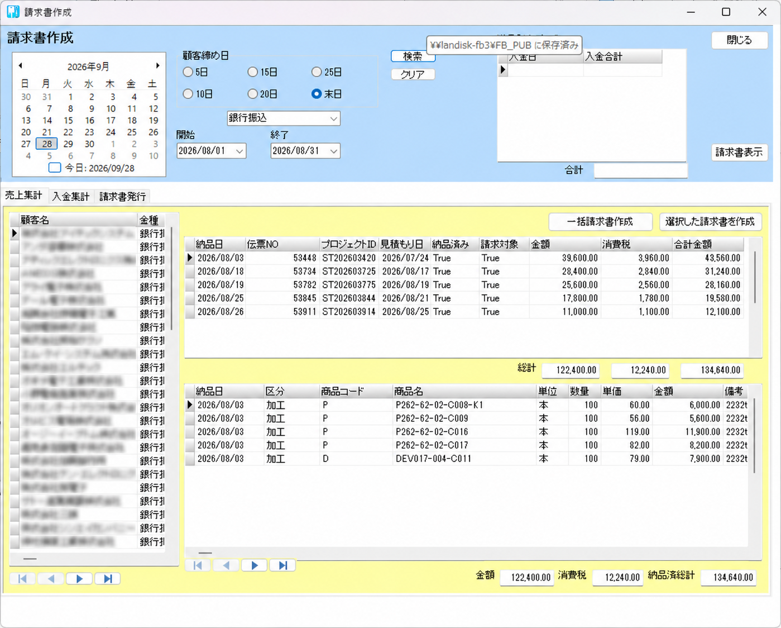781x628 pixels.
Task: Click the customer list vertical scrollbar
Action: (171, 278)
